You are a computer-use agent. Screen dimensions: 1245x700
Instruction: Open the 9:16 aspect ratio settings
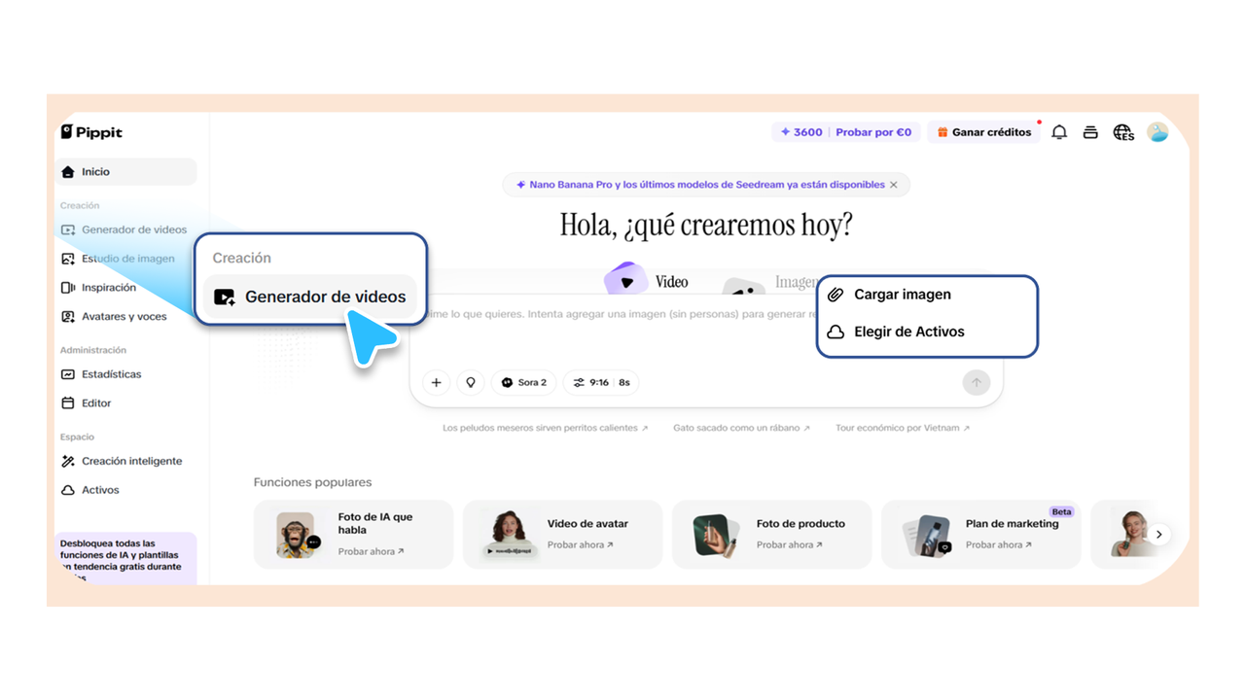[601, 382]
